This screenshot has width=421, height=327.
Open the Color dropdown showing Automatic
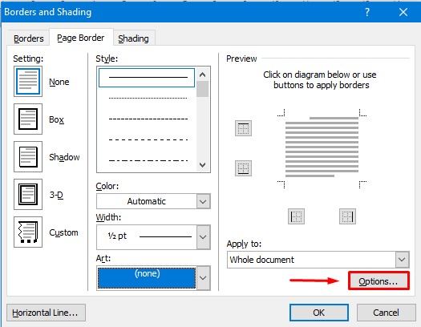pyautogui.click(x=153, y=201)
